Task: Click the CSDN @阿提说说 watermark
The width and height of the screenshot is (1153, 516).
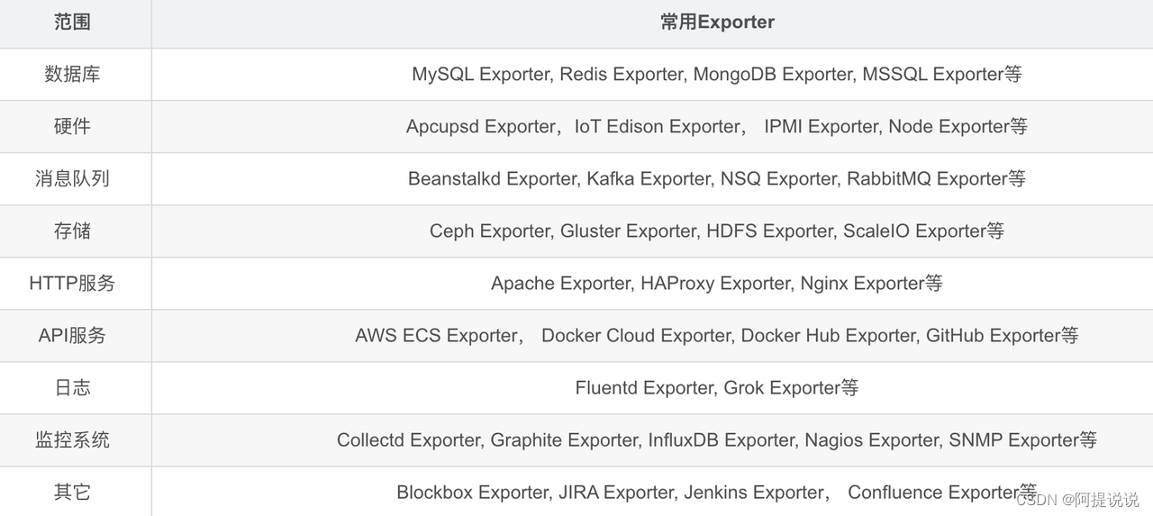Action: 1077,499
